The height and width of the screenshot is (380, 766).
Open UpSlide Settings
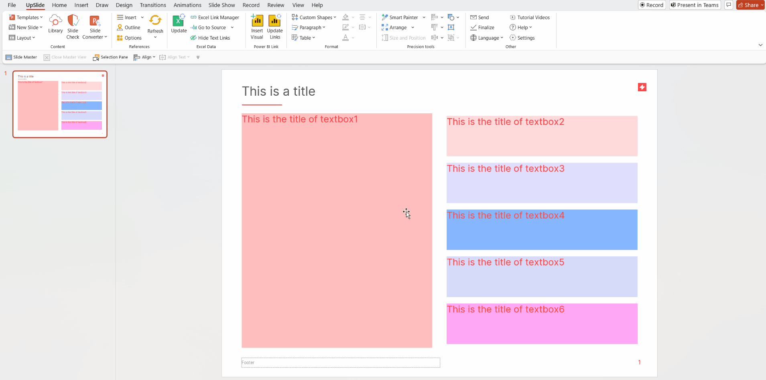click(522, 38)
